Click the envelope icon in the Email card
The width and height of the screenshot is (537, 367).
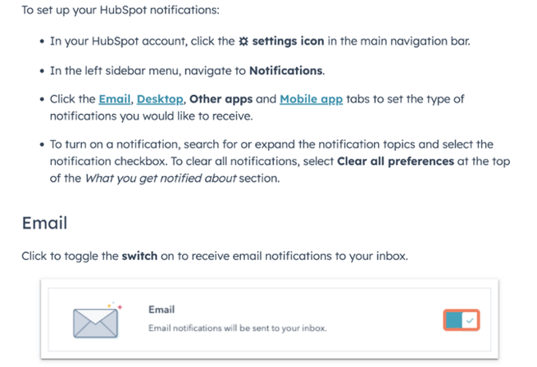(95, 321)
